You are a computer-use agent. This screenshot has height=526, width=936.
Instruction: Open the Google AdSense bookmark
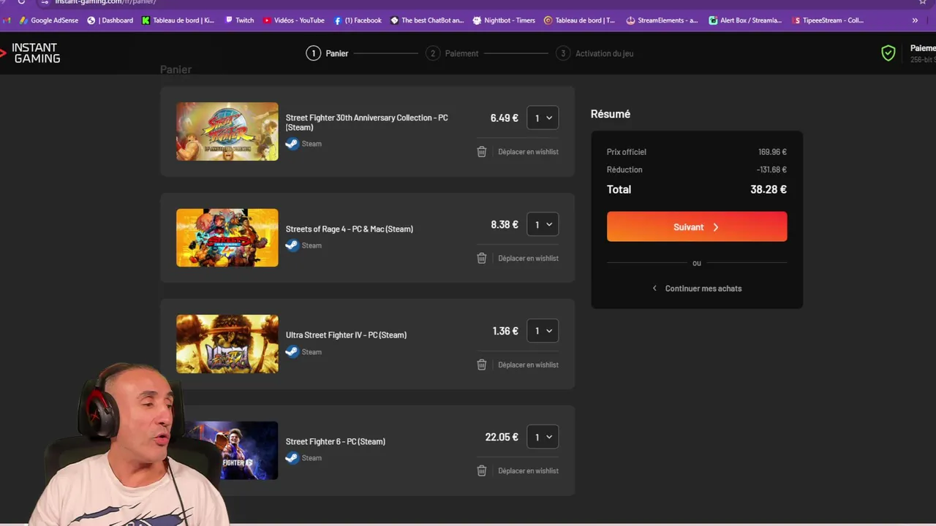tap(48, 20)
